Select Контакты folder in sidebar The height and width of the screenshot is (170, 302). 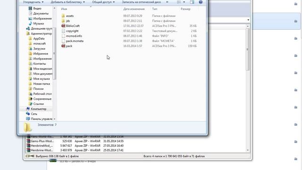[40, 64]
